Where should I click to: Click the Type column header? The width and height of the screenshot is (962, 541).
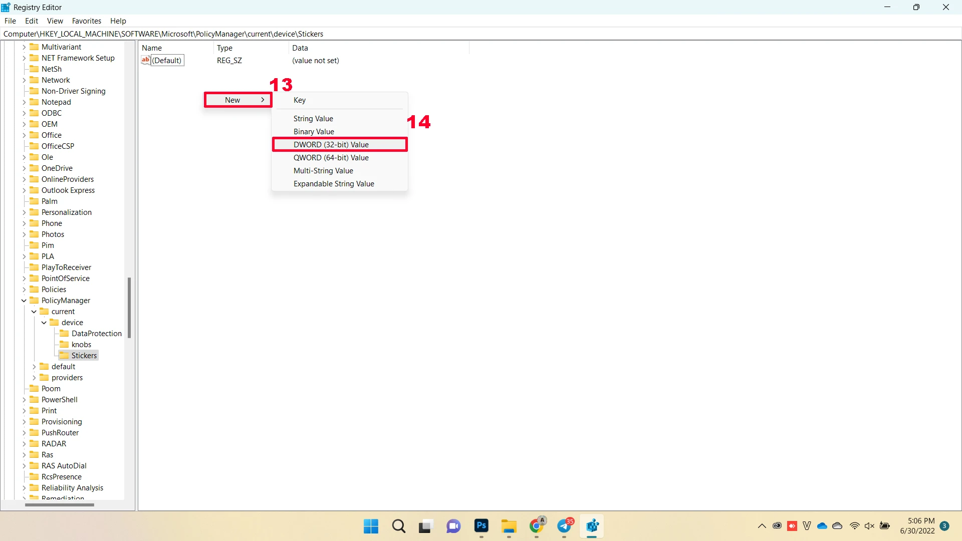[x=251, y=48]
